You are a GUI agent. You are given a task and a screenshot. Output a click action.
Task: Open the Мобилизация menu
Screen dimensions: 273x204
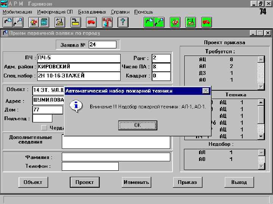tap(17, 12)
